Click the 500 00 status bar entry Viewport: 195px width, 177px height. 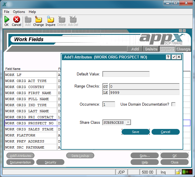click(148, 172)
